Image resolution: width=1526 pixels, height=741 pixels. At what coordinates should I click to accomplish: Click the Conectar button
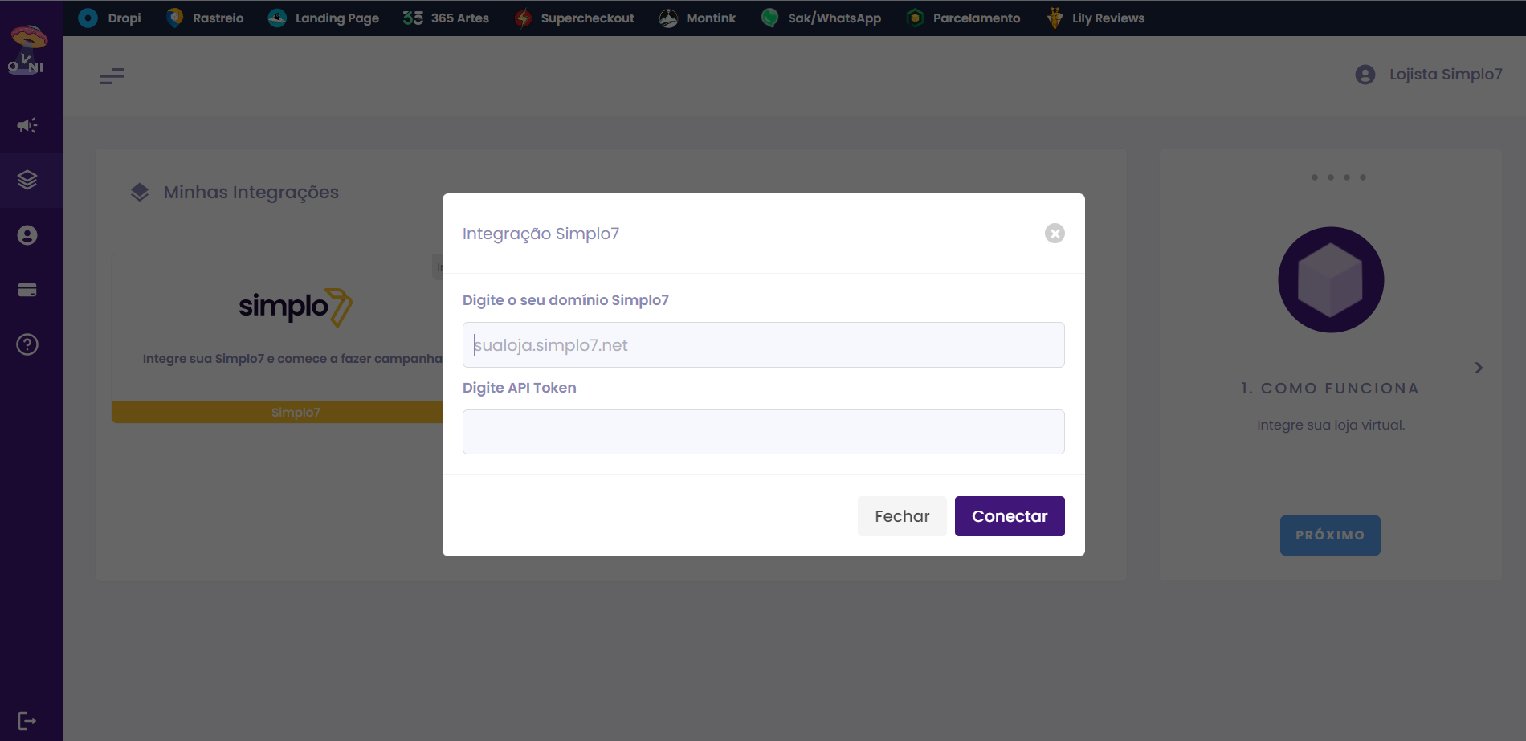[1010, 516]
